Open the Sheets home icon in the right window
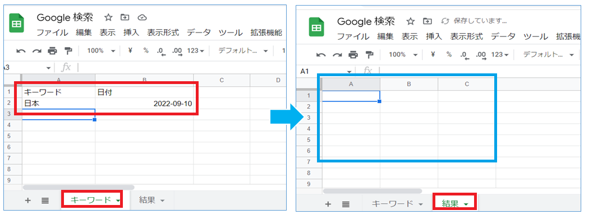 (316, 27)
